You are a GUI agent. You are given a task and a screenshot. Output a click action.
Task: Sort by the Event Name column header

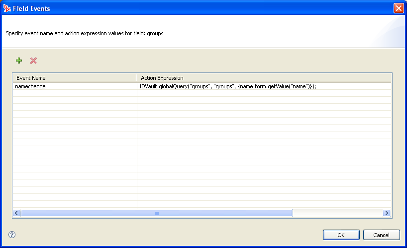coord(75,78)
